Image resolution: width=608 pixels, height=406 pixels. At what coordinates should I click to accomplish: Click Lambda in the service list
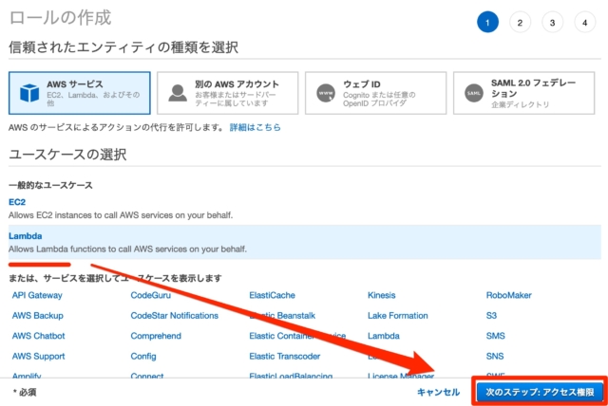point(384,336)
